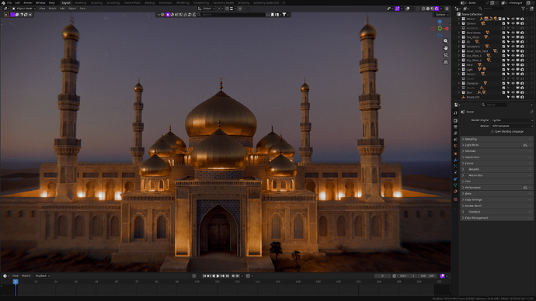Click the current frame number field
The height and width of the screenshot is (301, 536).
[x=382, y=275]
